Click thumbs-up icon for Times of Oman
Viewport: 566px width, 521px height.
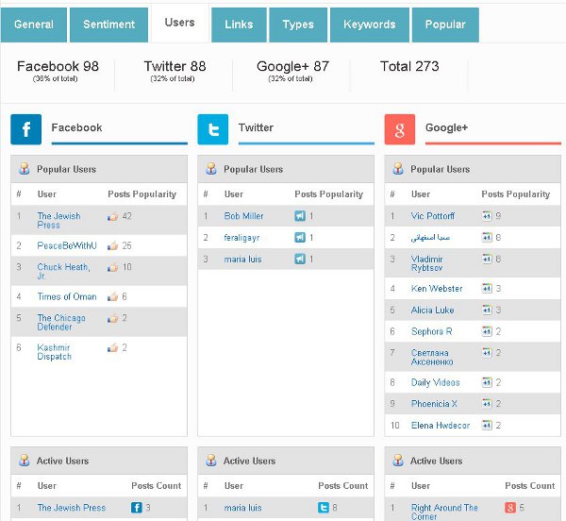[113, 296]
